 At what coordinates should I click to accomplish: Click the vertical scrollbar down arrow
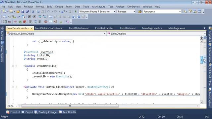point(202,102)
